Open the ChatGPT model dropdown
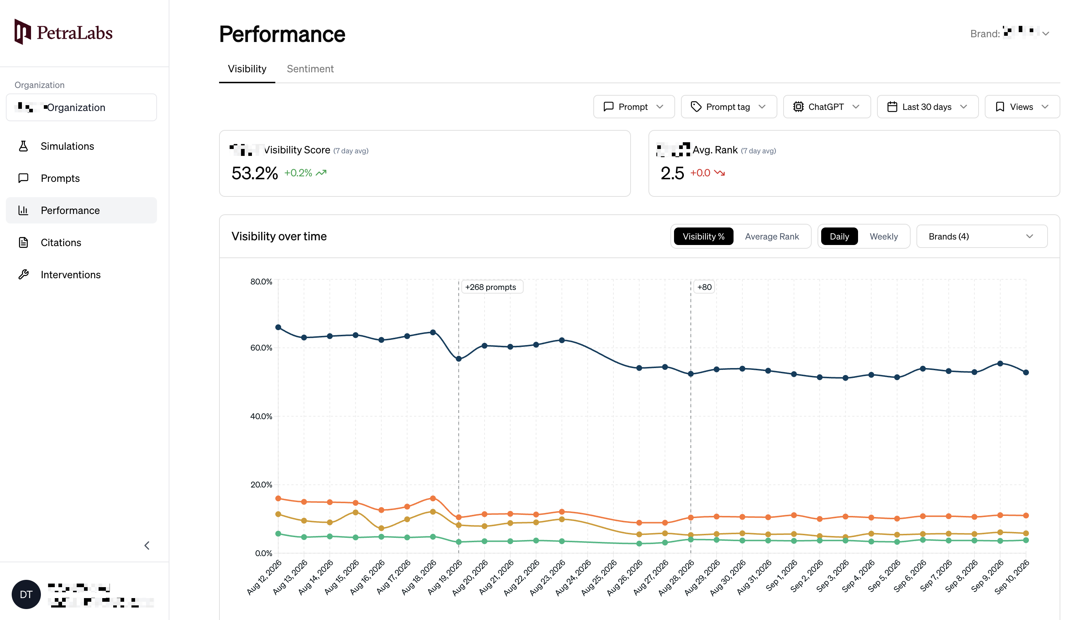Viewport: 1091px width, 620px height. 827,107
